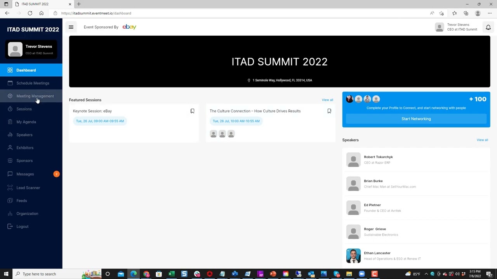The height and width of the screenshot is (279, 497).
Task: Bookmark The Culture Connection session
Action: [x=329, y=111]
